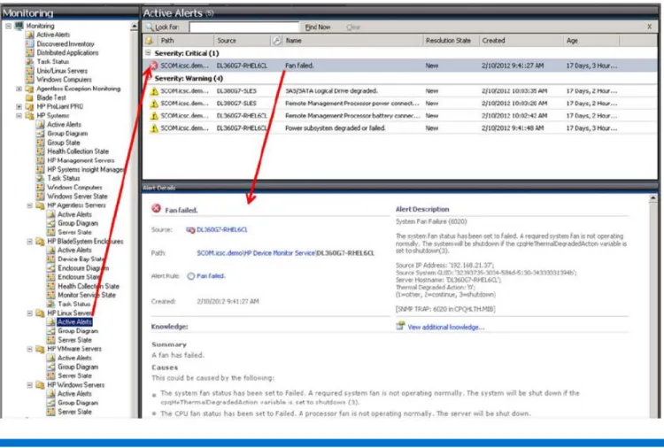The width and height of the screenshot is (664, 448).
Task: Click the Name column header
Action: click(352, 41)
